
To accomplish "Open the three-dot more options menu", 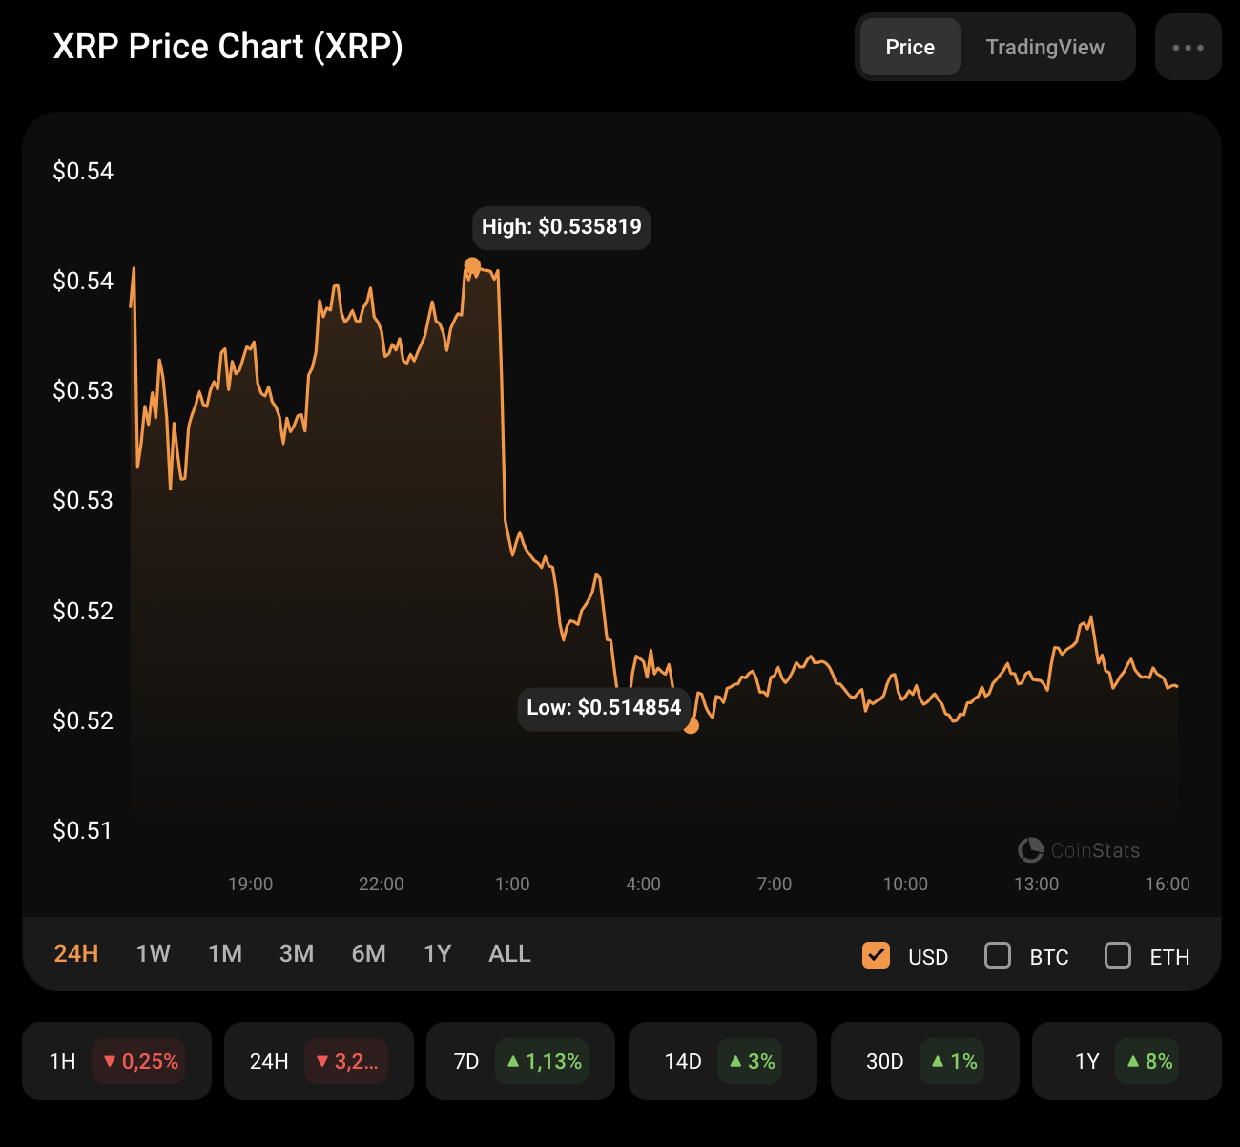I will pyautogui.click(x=1188, y=47).
